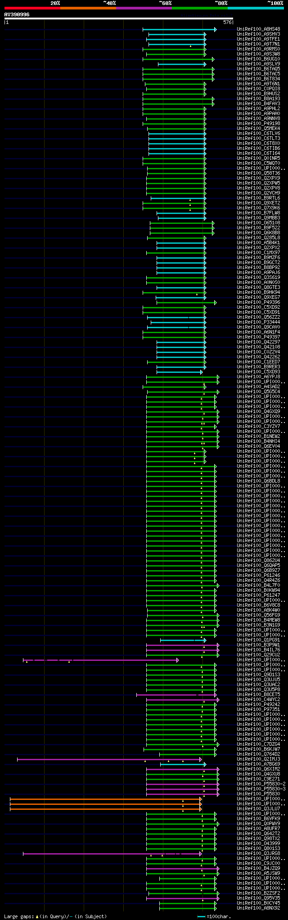Click the UniRef100_B7FLW8 label
The height and width of the screenshot is (920, 288).
[x=259, y=213]
